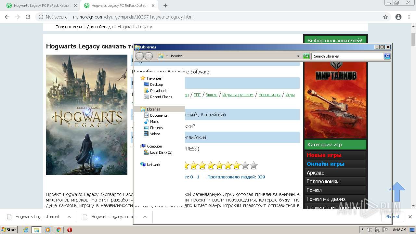
Task: Open Windows Explorer taskbar button
Action: point(37,230)
